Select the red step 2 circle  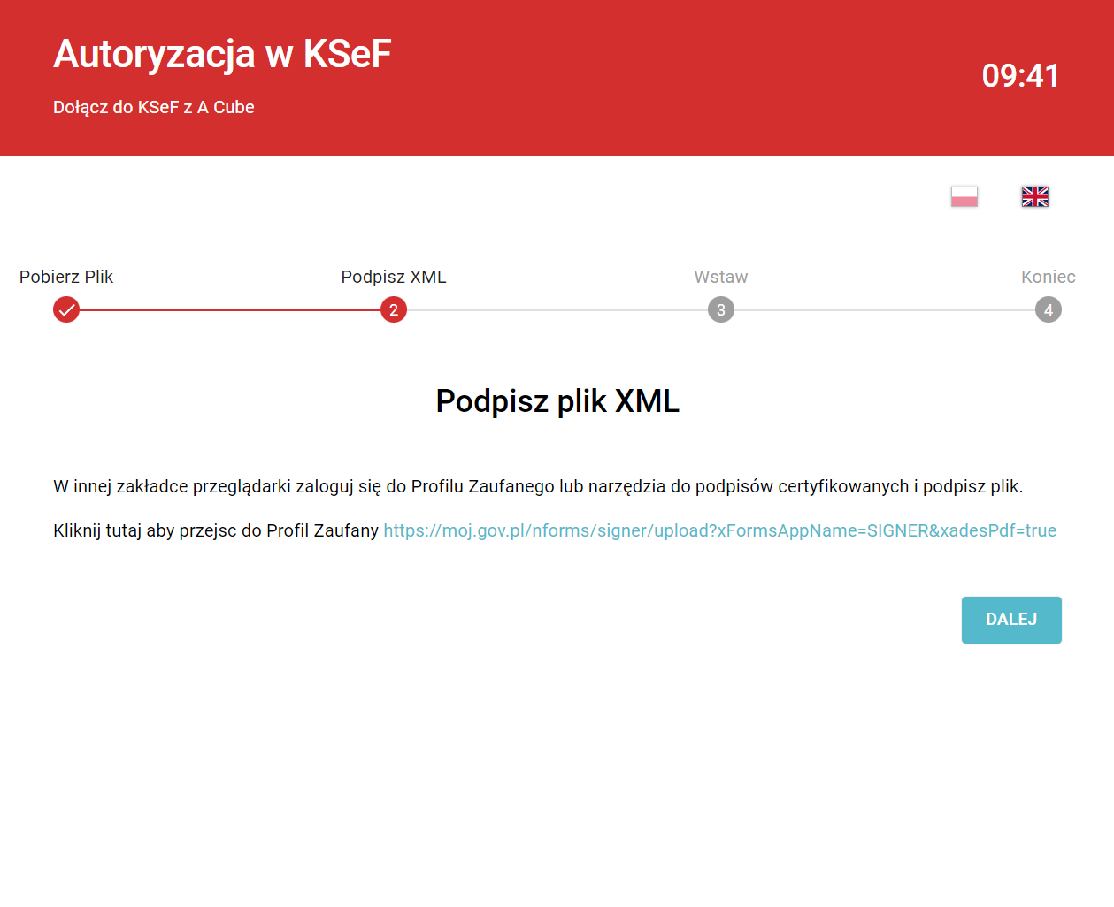click(394, 310)
